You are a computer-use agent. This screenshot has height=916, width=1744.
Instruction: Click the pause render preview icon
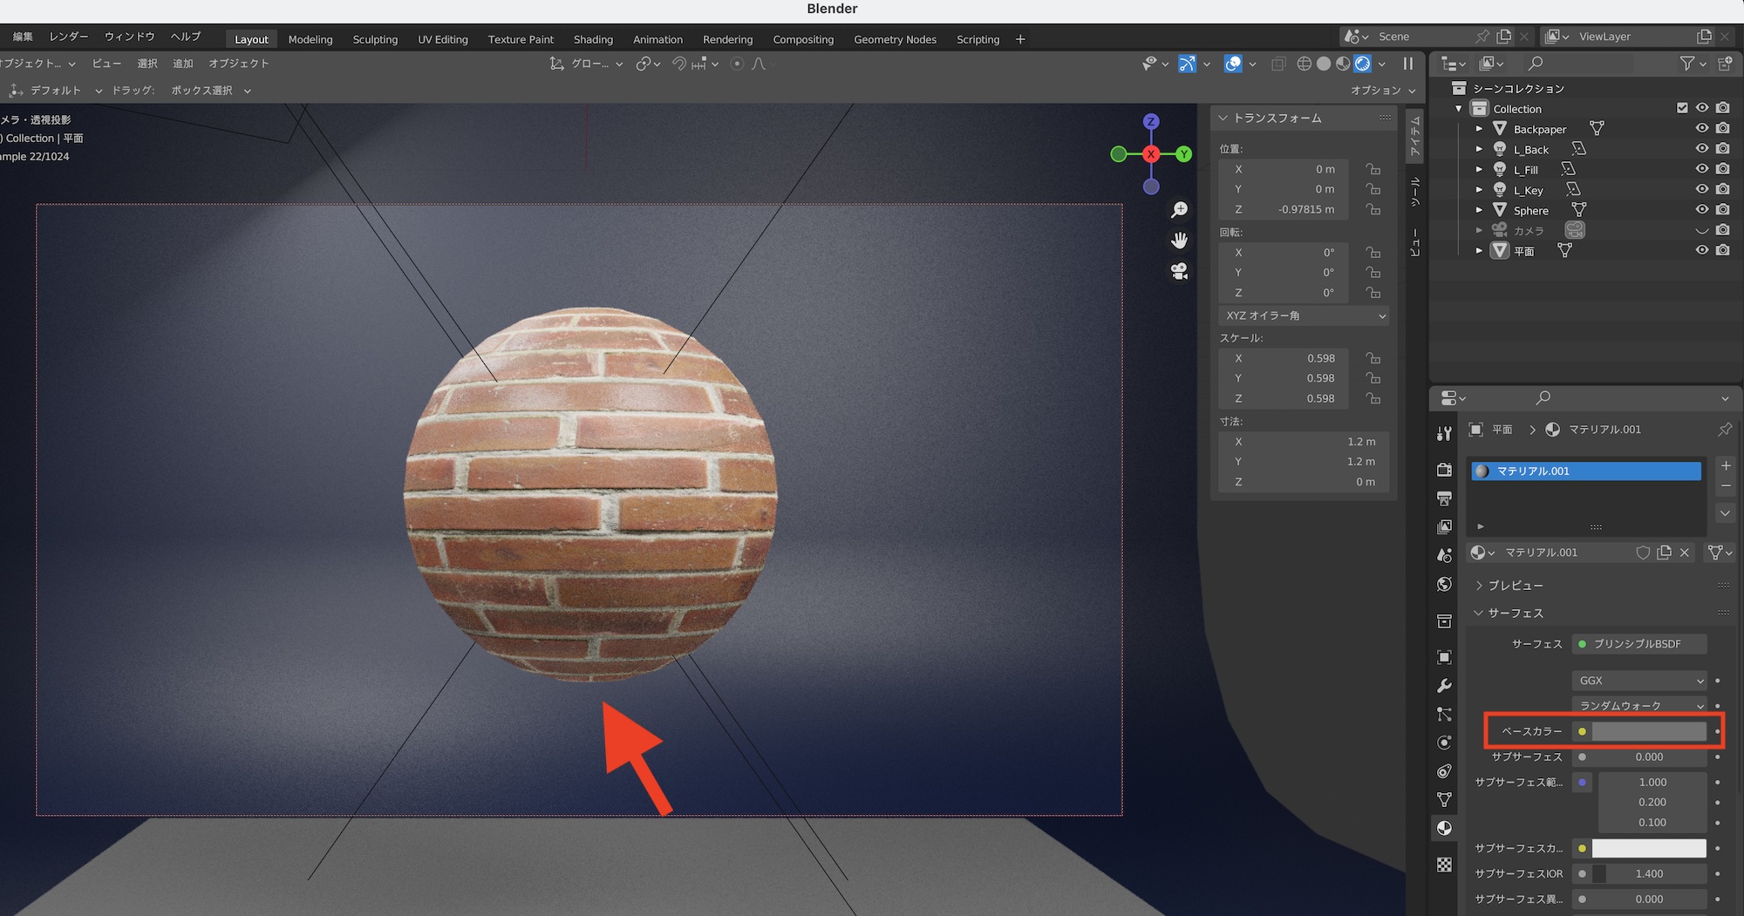point(1407,64)
